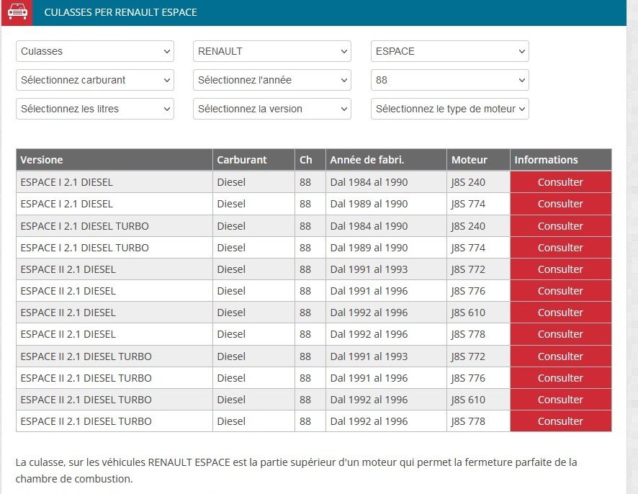Open the Culasses part type dropdown

(x=94, y=51)
